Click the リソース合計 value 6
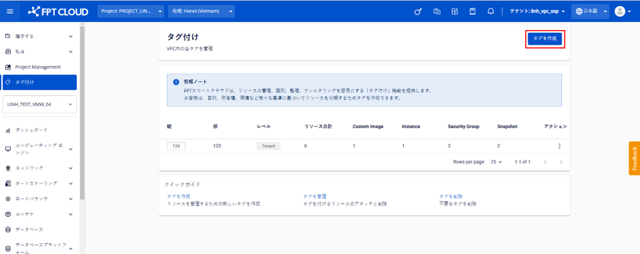This screenshot has width=640, height=254. 306,146
